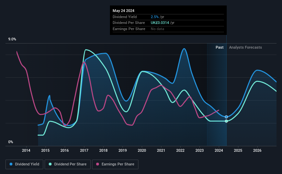Select the blue Dividend Yield data point marker

pos(226,117)
